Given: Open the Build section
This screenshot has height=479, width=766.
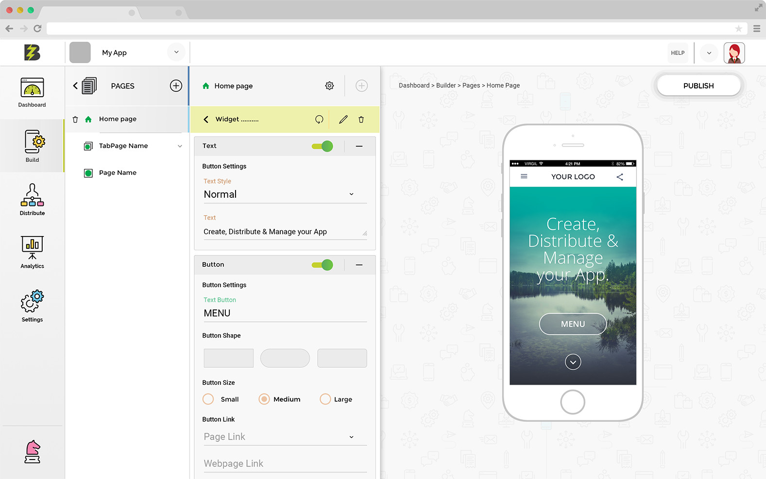Looking at the screenshot, I should pyautogui.click(x=32, y=146).
